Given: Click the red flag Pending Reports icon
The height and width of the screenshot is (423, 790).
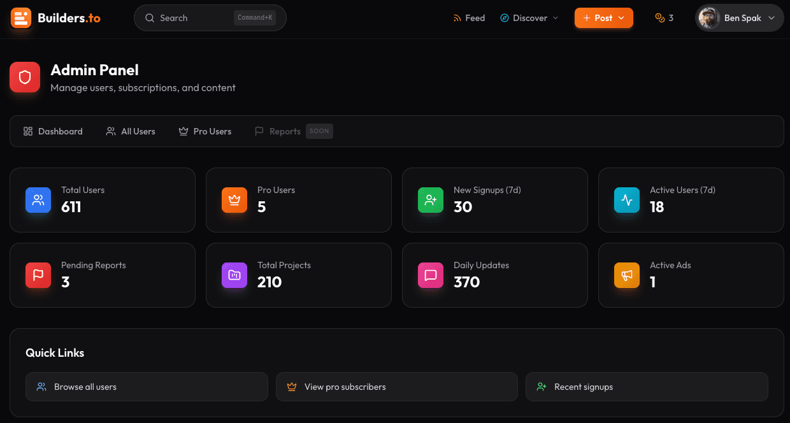Looking at the screenshot, I should tap(38, 275).
